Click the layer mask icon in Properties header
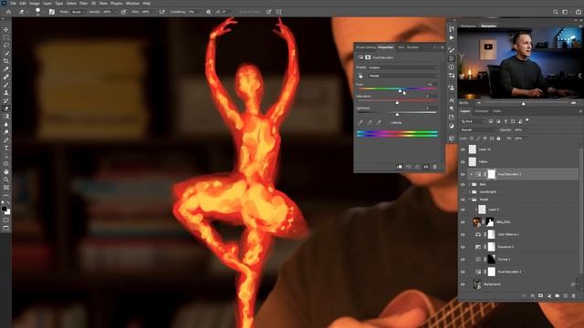584x328 pixels. [x=368, y=57]
